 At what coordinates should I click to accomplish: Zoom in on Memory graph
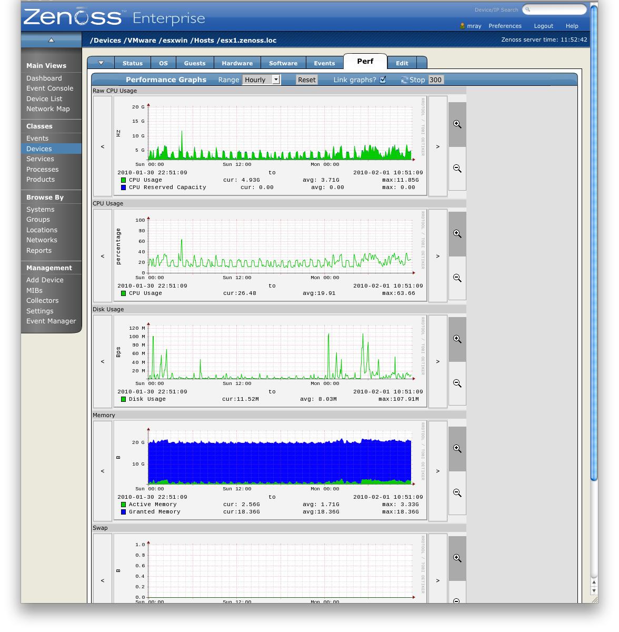click(457, 449)
